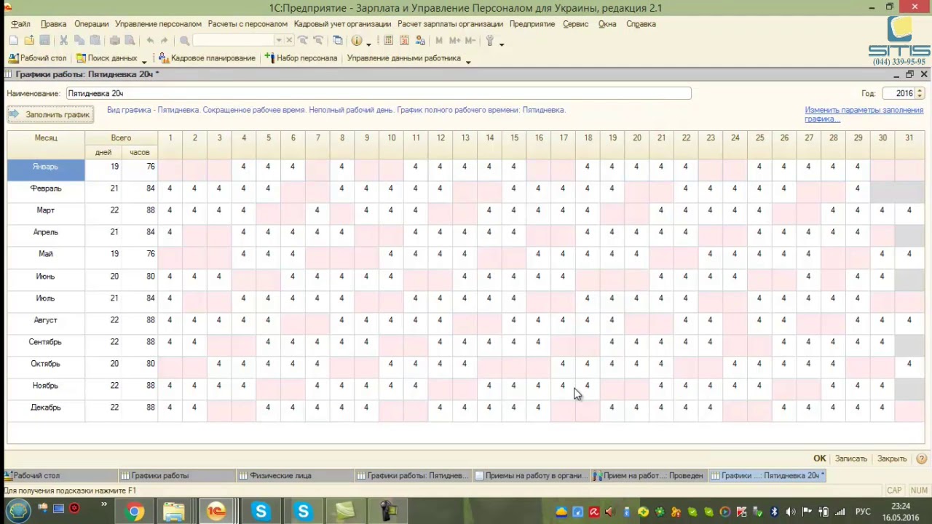The image size is (932, 524).
Task: Expand the help icon dropdown arrow
Action: [x=368, y=44]
